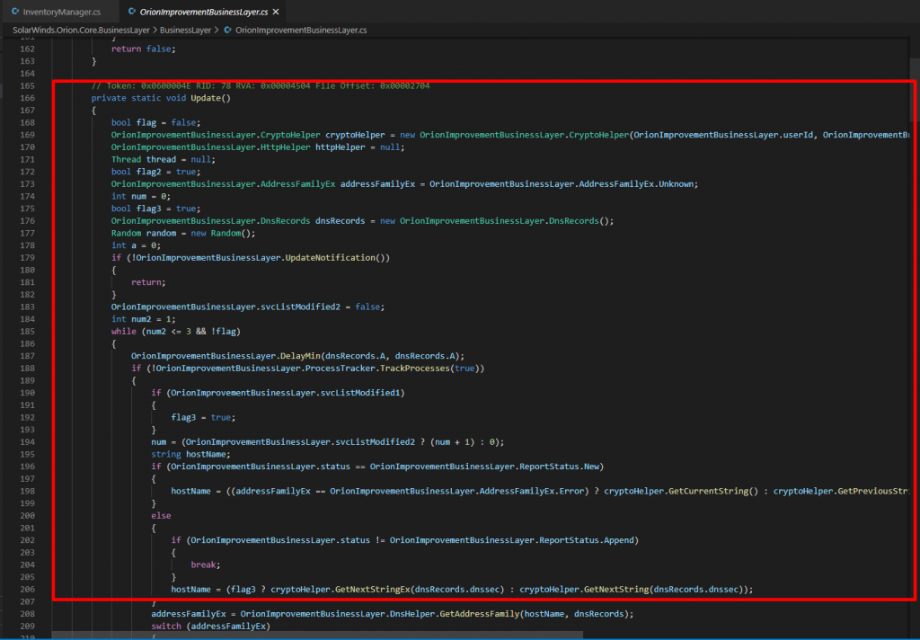Click dnsRecords variable on line 176
Image resolution: width=920 pixels, height=640 pixels.
pos(341,221)
